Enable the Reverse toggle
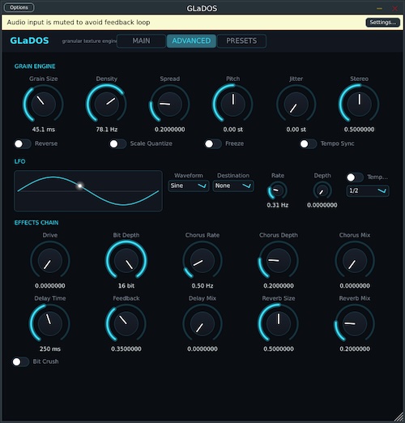The height and width of the screenshot is (423, 405). [23, 143]
